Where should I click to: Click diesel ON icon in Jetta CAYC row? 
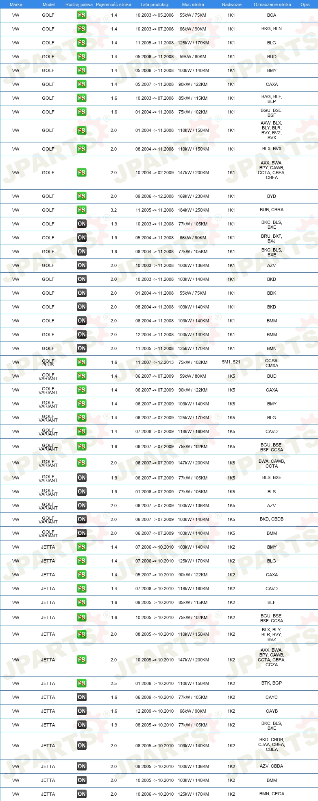pyautogui.click(x=82, y=697)
